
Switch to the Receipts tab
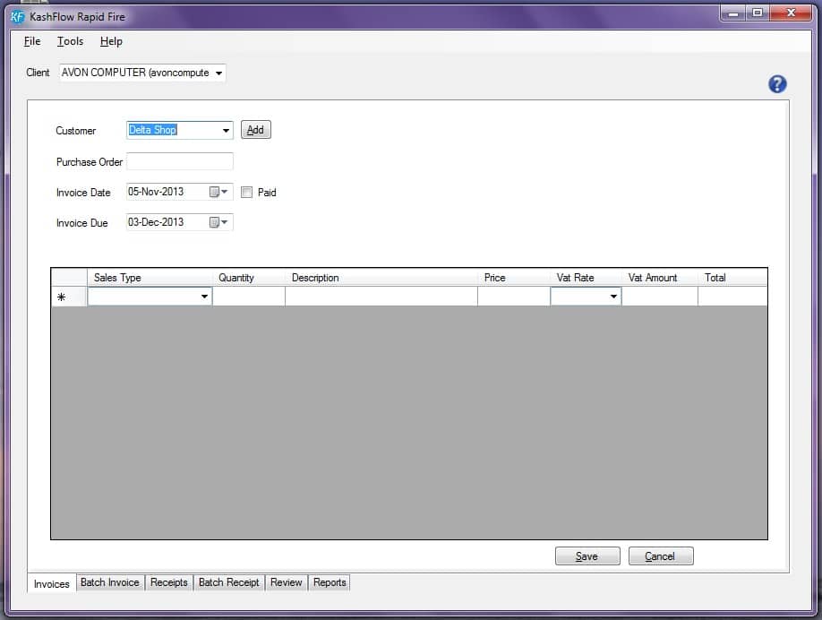(x=169, y=582)
